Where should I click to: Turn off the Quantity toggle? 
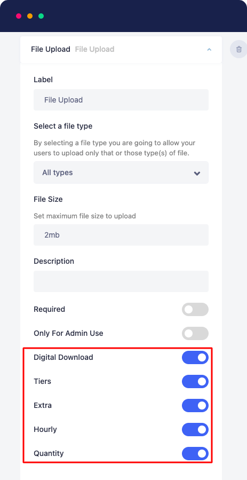coord(195,453)
